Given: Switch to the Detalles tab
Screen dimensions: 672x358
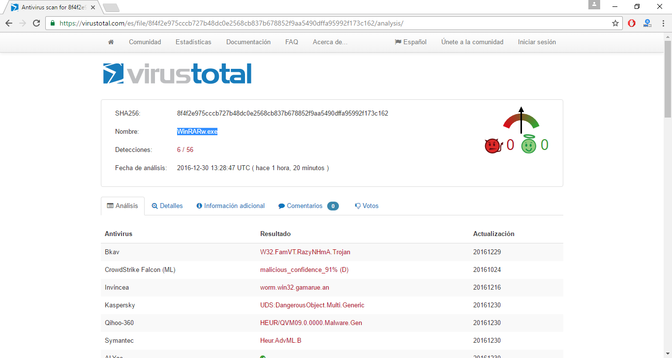Looking at the screenshot, I should 167,206.
